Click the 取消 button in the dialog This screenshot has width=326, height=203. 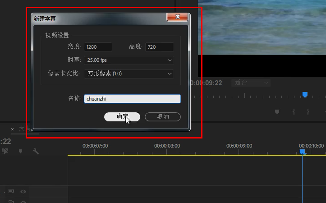163,117
